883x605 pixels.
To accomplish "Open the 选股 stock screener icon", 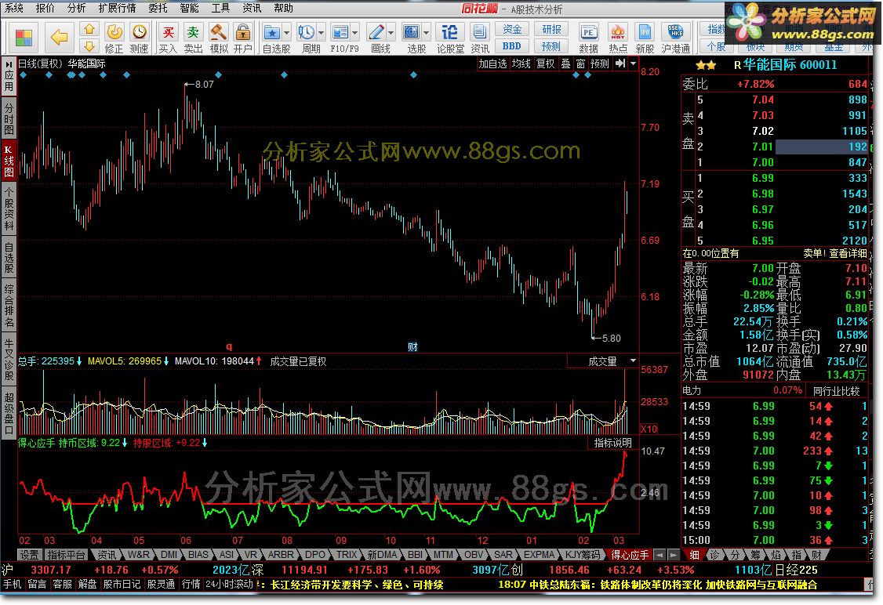I will [x=411, y=32].
